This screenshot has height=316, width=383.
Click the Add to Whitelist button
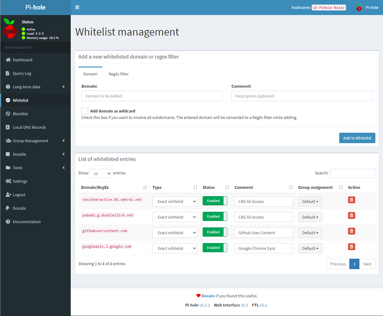(357, 138)
